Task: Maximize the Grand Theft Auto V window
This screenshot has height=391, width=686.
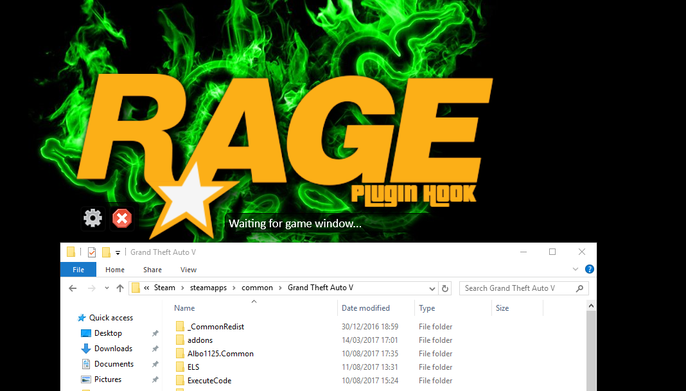Action: (x=552, y=252)
